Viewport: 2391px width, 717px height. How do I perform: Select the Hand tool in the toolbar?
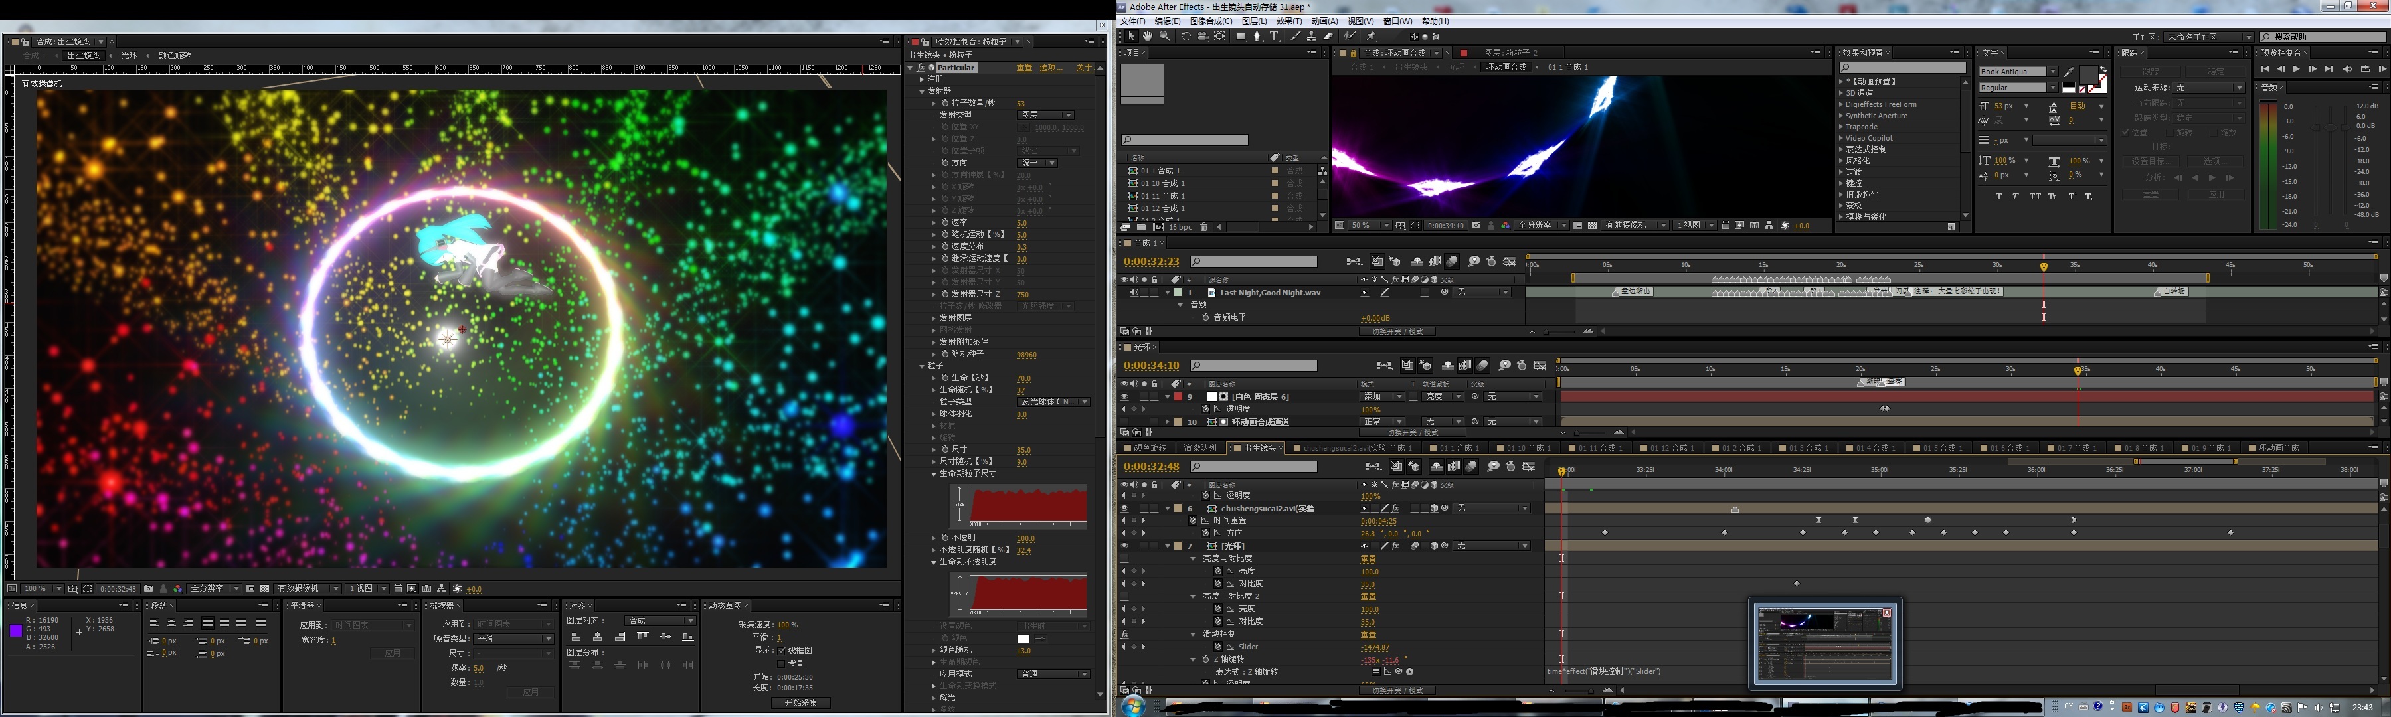click(x=1148, y=36)
